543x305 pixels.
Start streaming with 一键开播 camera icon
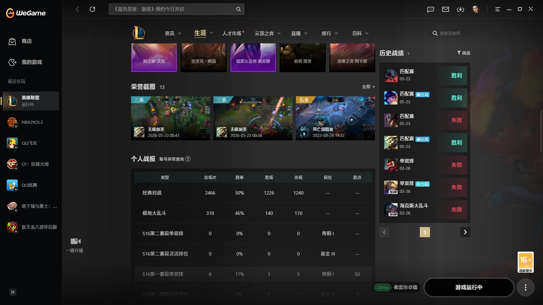pos(75,241)
